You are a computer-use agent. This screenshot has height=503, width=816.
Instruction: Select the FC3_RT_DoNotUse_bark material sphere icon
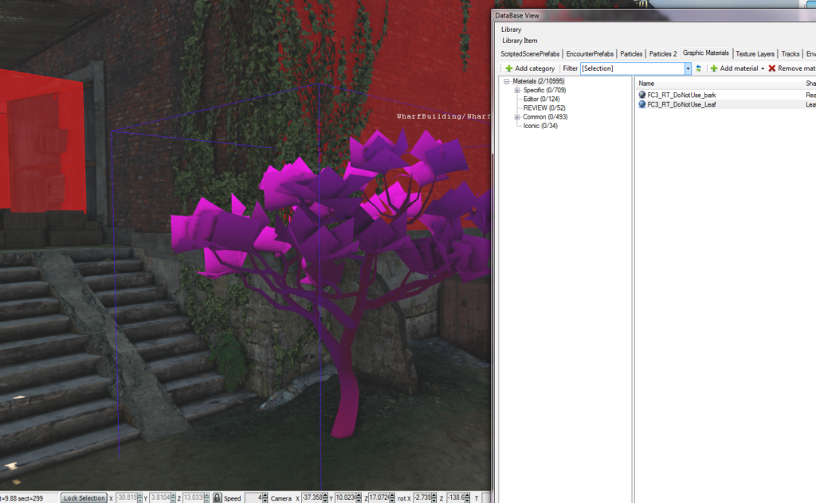642,95
